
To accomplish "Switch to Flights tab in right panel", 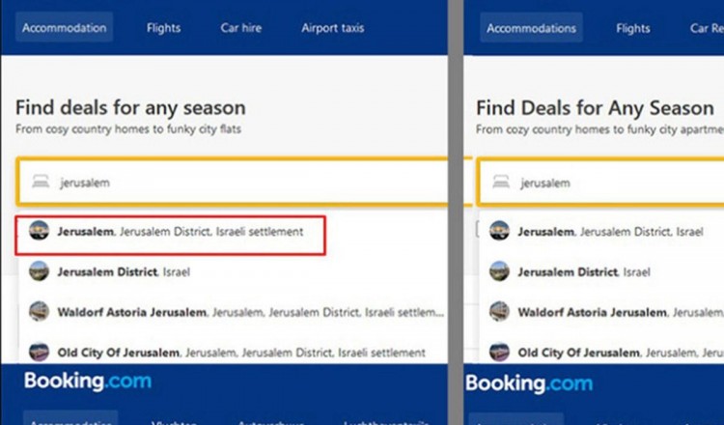I will (x=633, y=28).
